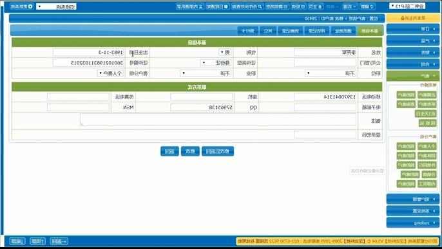Screen dimensions: 442x249
Task: Open the 客户分组 dropdown showing 个人客户
Action: pyautogui.click(x=110, y=73)
